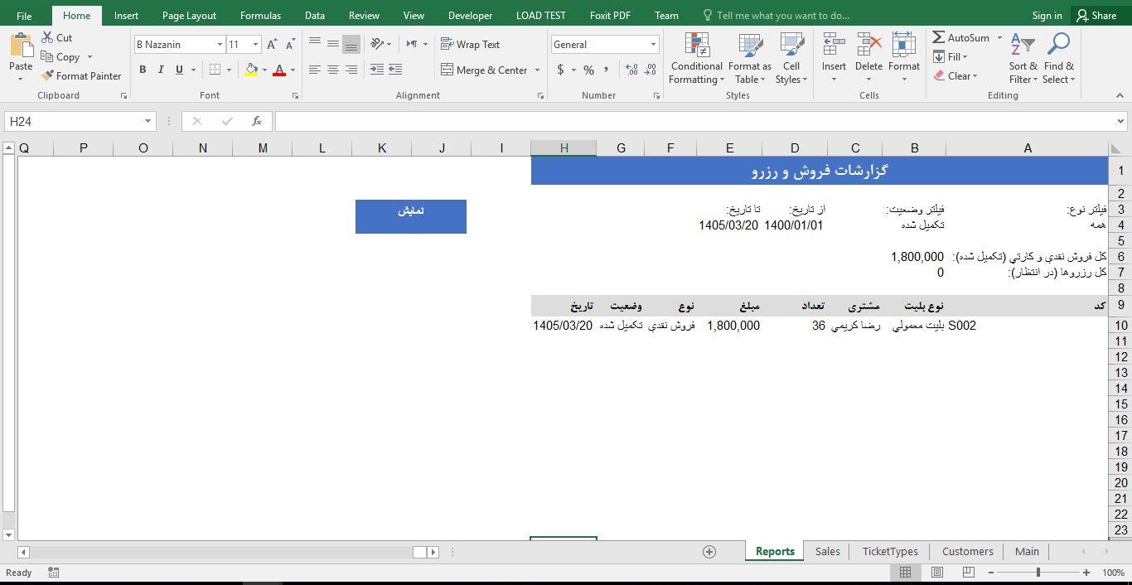The image size is (1132, 585).
Task: Click Sign in
Action: click(x=1047, y=16)
